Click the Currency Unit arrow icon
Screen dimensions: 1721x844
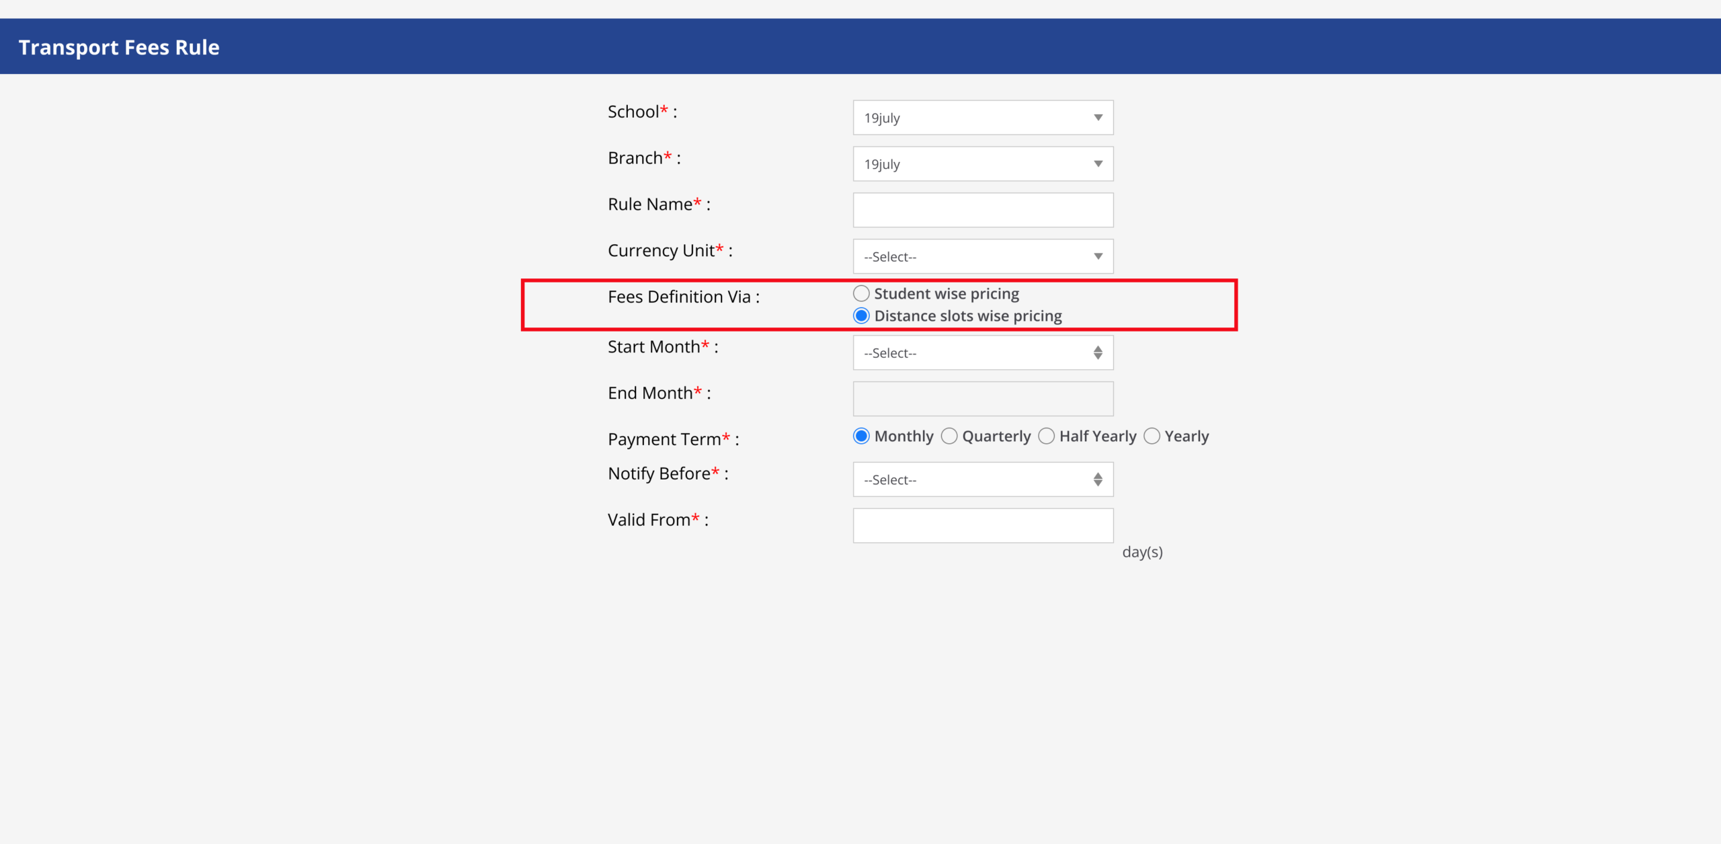pyautogui.click(x=1098, y=256)
